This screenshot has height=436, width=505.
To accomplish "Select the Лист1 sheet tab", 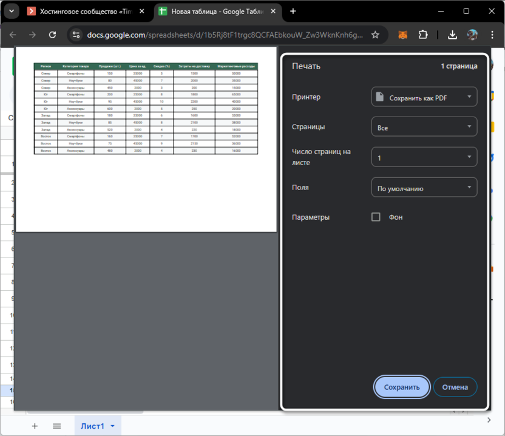I will click(x=92, y=426).
